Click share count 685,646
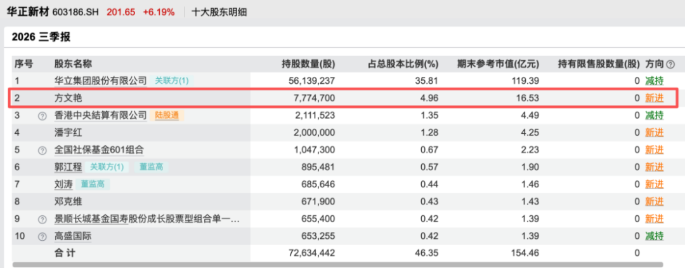Viewport: 685px width, 268px height. click(317, 185)
